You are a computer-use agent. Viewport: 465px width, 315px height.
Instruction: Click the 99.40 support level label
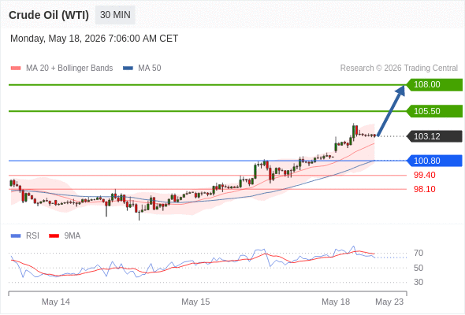(424, 175)
